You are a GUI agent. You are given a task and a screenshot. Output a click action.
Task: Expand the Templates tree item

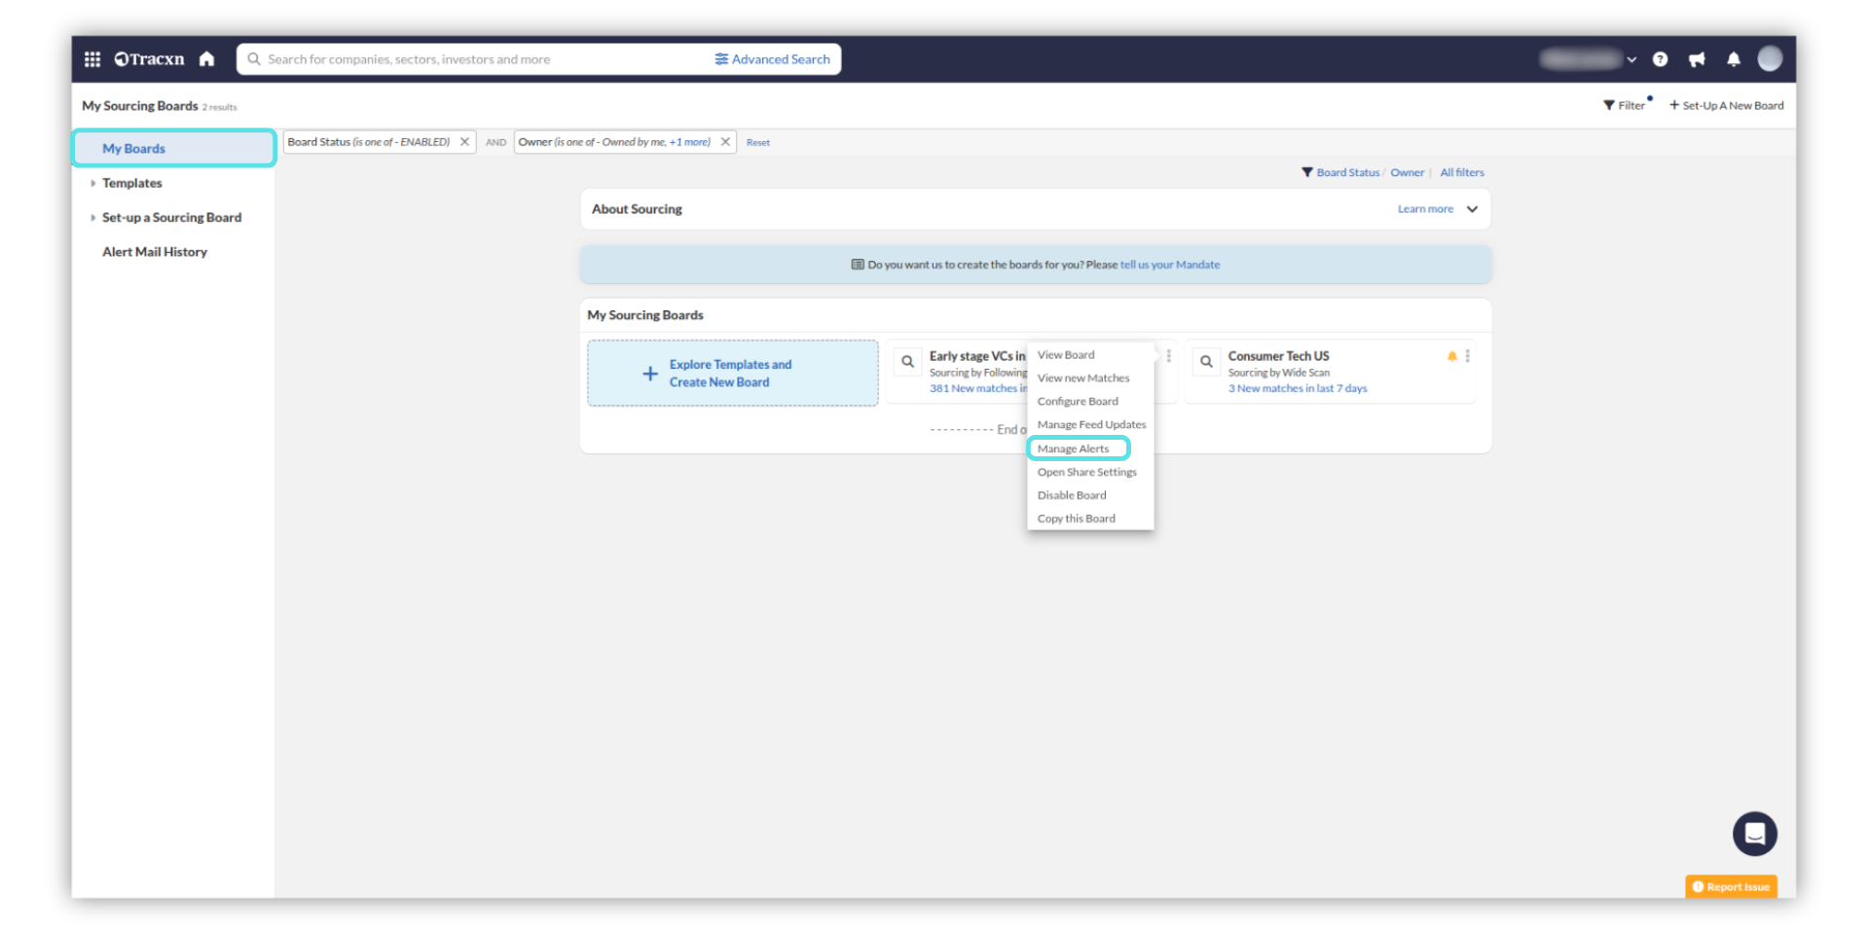(x=93, y=183)
